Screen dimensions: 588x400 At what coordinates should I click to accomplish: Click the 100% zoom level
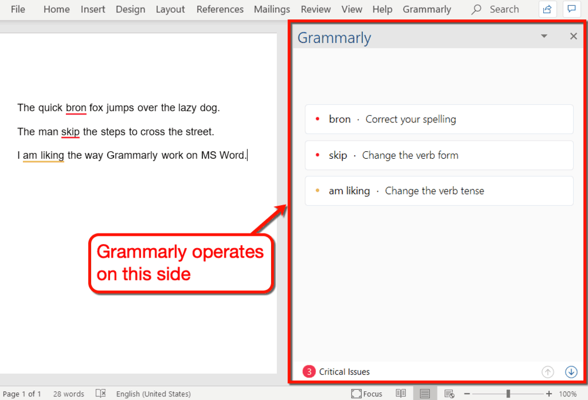(x=568, y=394)
